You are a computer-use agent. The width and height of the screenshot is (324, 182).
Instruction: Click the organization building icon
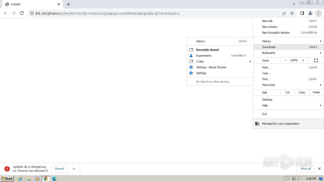257,124
